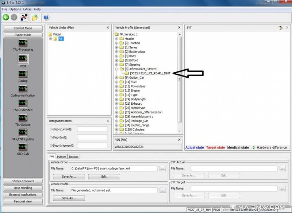The image size is (292, 213).
Task: Close the Vehicle Order (File) panel
Action: [108, 27]
